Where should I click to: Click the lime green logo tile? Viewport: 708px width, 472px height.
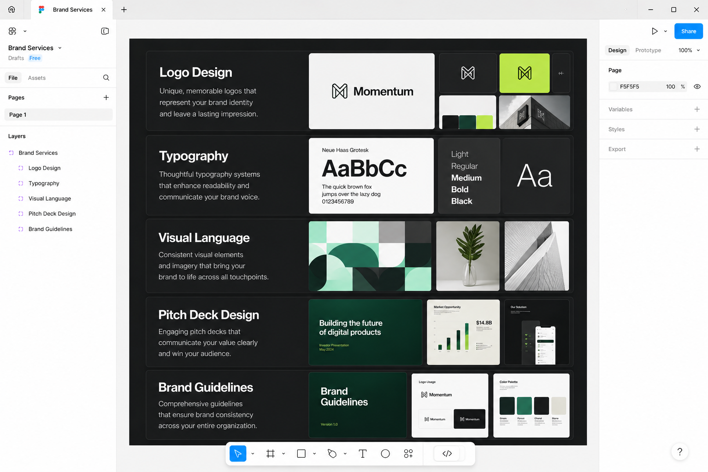[525, 73]
